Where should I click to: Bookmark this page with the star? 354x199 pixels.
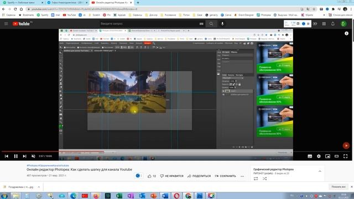tap(314, 9)
